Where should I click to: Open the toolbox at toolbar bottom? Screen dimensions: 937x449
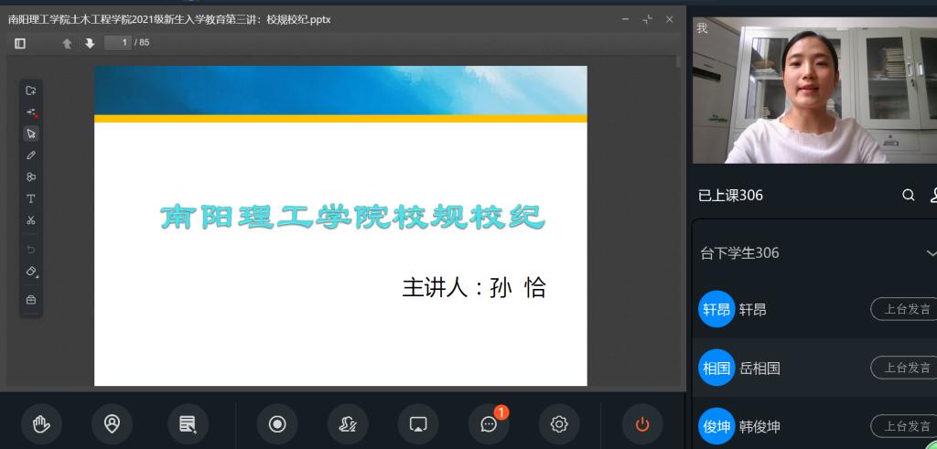31,299
